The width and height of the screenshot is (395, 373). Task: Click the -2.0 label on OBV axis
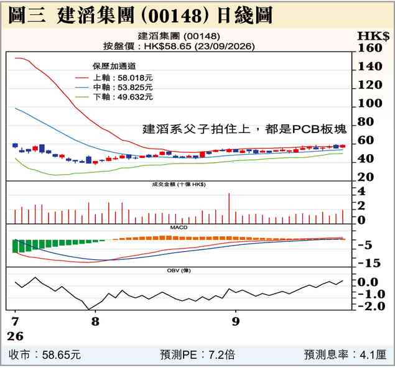[x=371, y=306]
